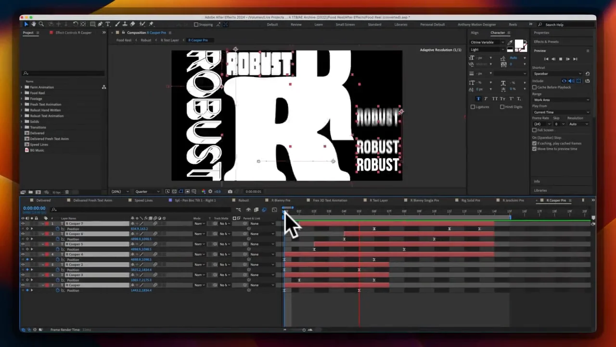
Task: Toggle include audio in preview
Action: [571, 81]
